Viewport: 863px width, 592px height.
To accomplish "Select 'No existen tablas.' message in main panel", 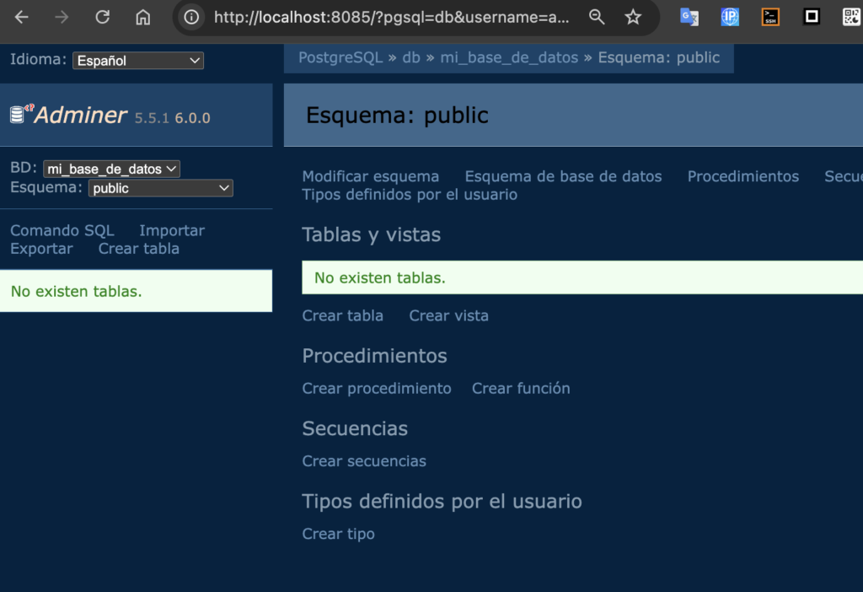I will (x=380, y=277).
